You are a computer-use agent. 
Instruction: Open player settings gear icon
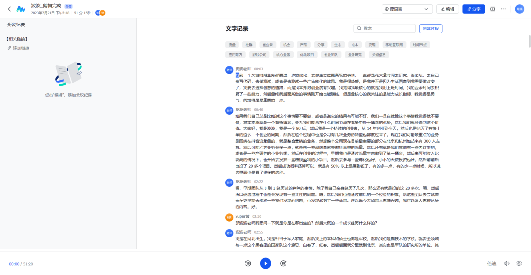[519, 264]
